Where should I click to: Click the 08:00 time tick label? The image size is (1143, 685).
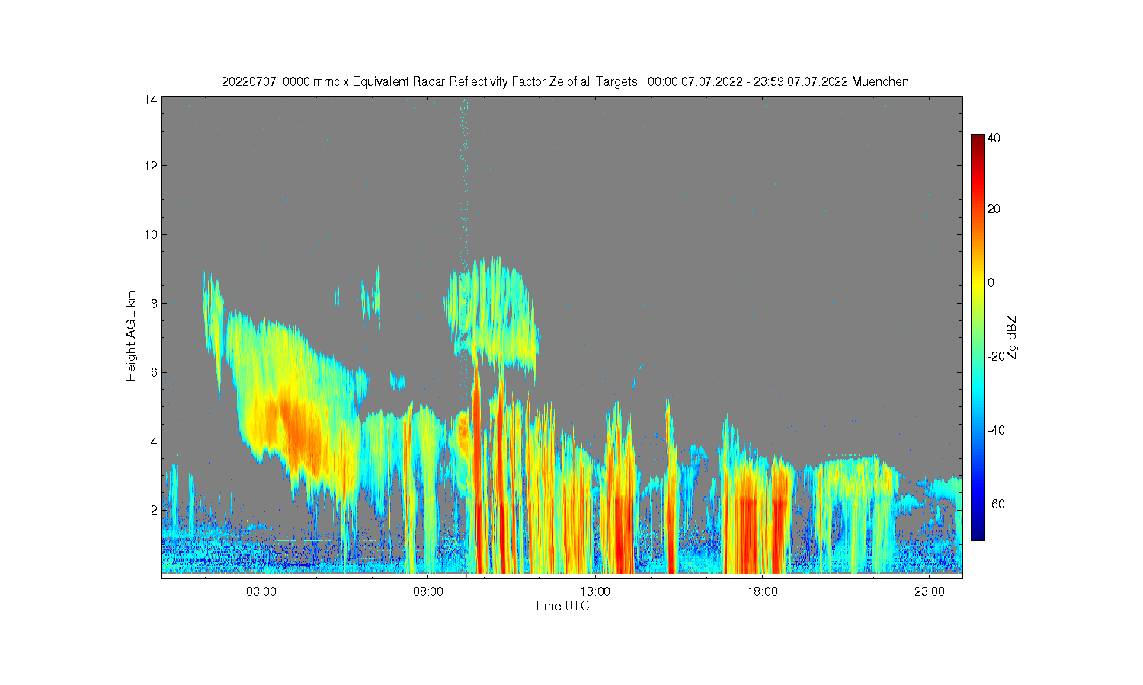428,592
